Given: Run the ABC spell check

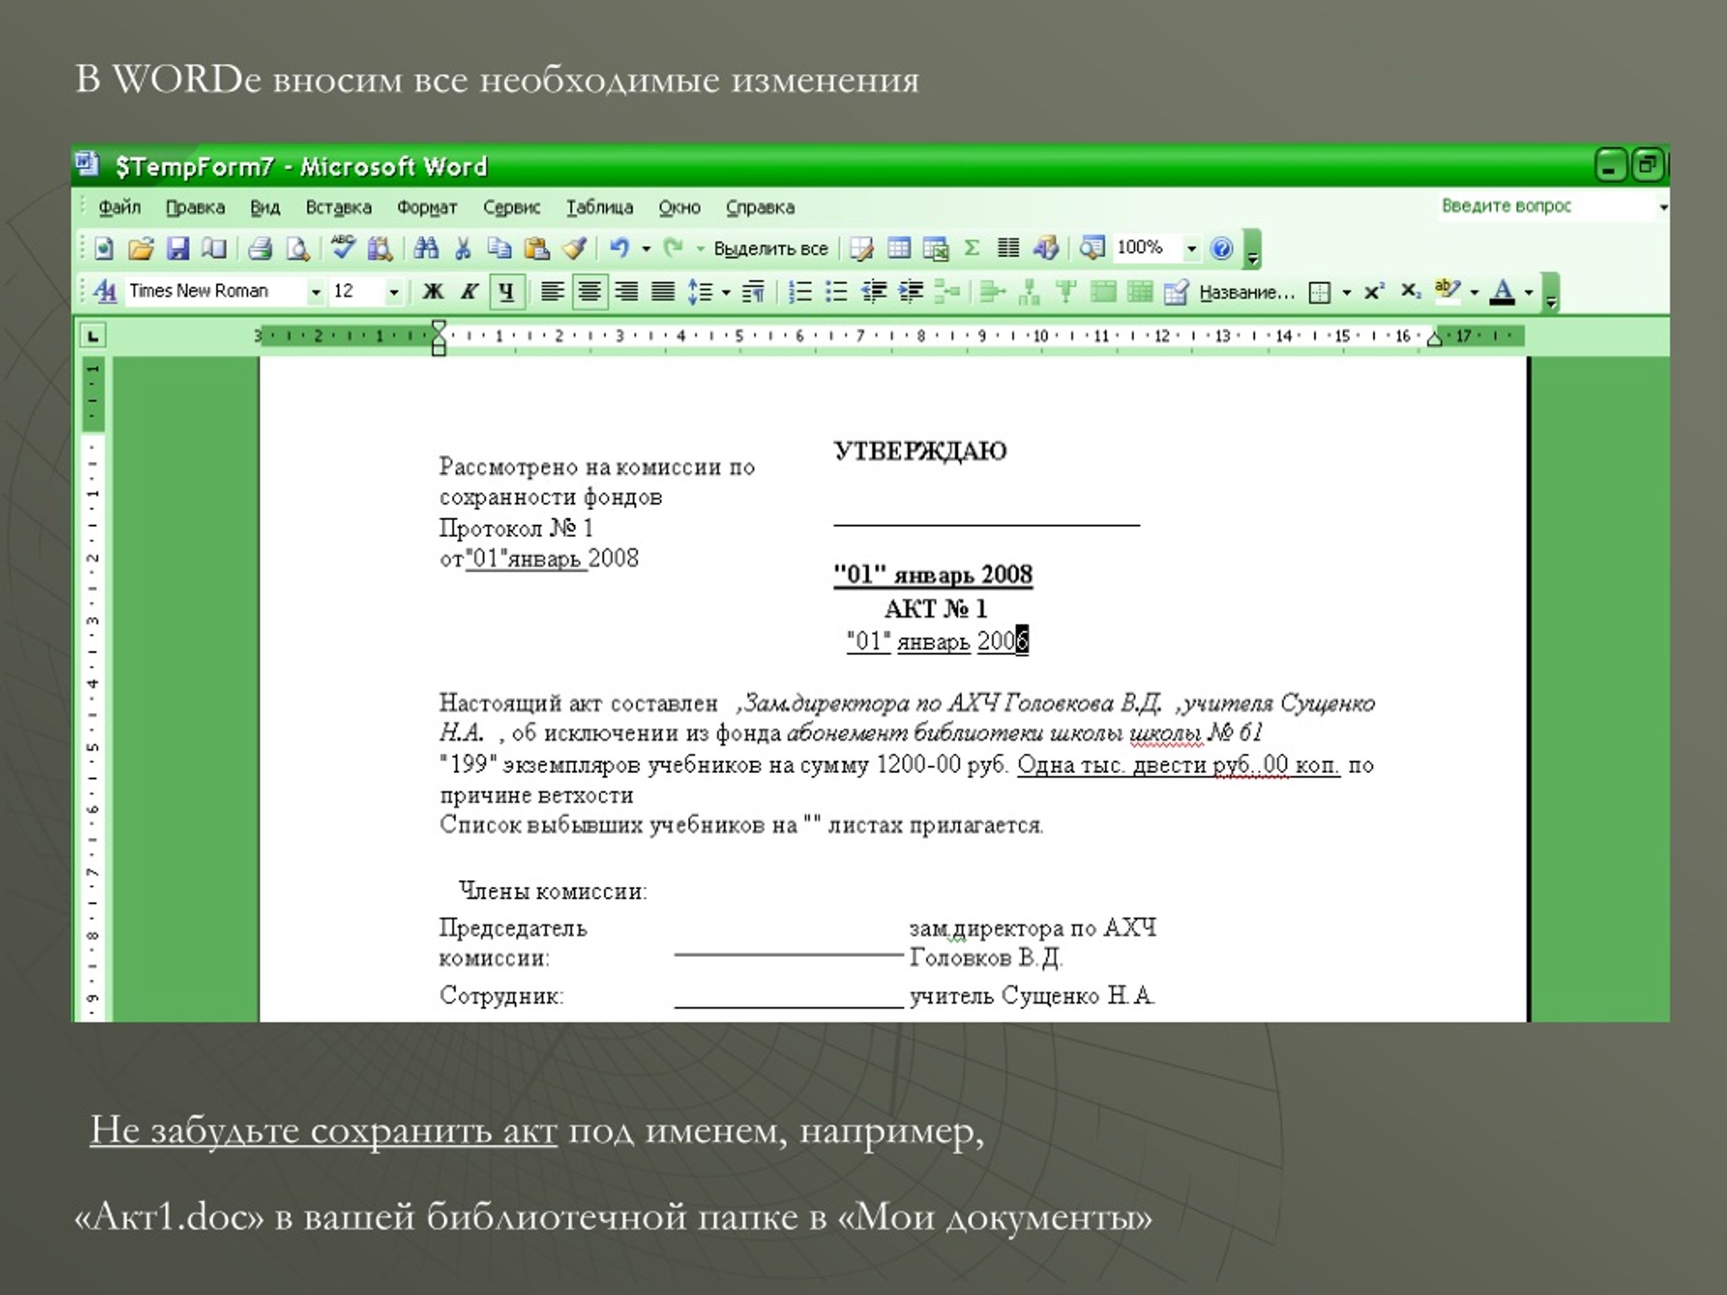Looking at the screenshot, I should (343, 248).
